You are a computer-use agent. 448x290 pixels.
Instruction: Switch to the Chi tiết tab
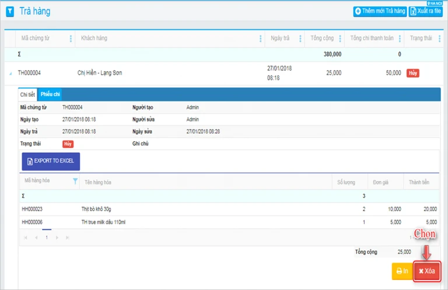pyautogui.click(x=27, y=95)
